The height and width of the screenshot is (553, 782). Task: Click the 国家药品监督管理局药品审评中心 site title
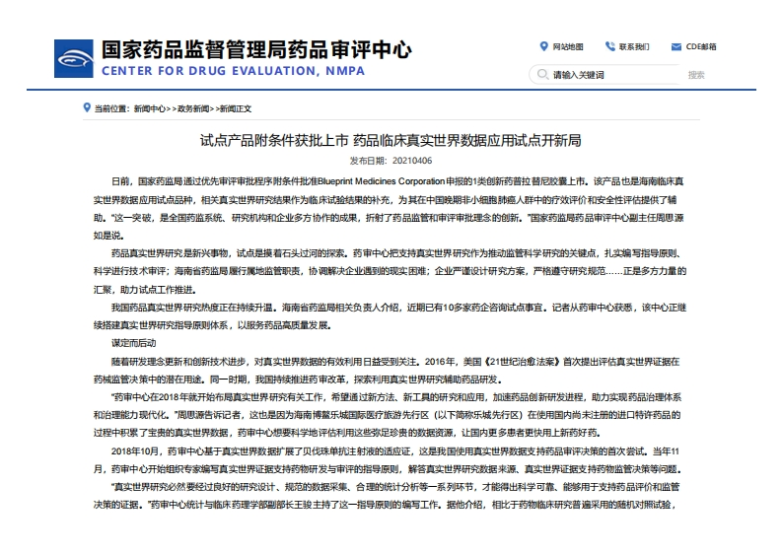pos(256,49)
